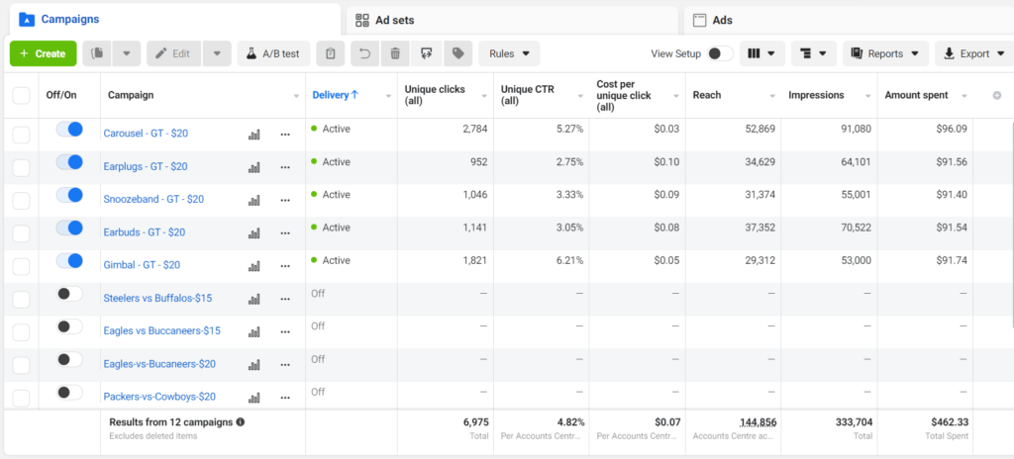Viewport: 1014px width, 459px height.
Task: Enable the Steelers vs Buffalos-$15 campaign toggle
Action: [70, 294]
